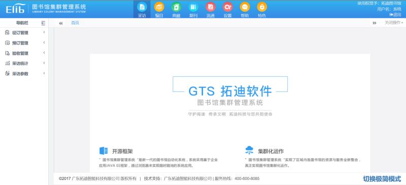Viewport: 406px width, 185px height.
Task: Expand 预订管理 in the sidebar
Action: coord(24,43)
